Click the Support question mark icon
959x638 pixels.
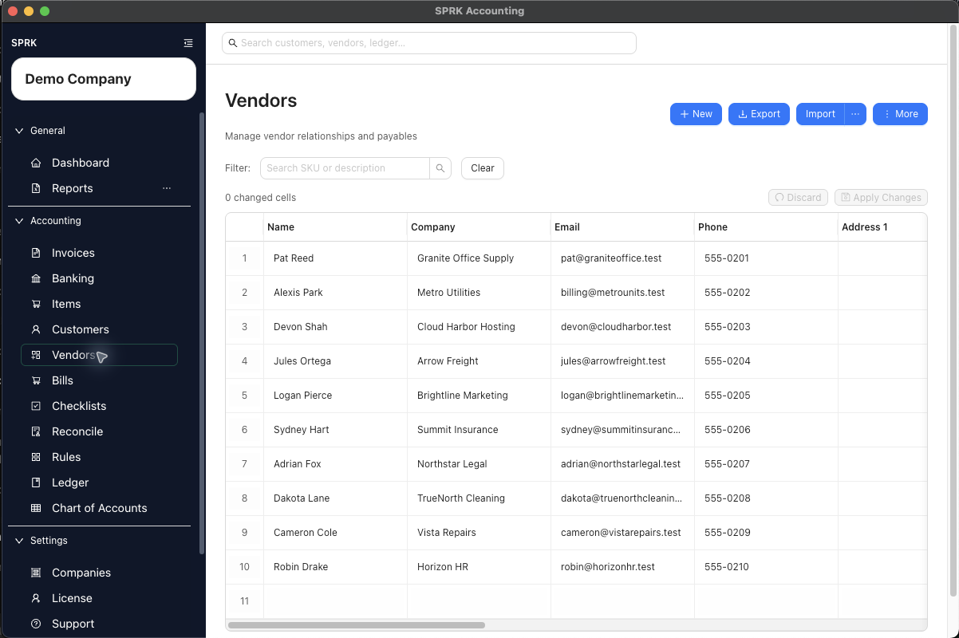[x=35, y=624]
